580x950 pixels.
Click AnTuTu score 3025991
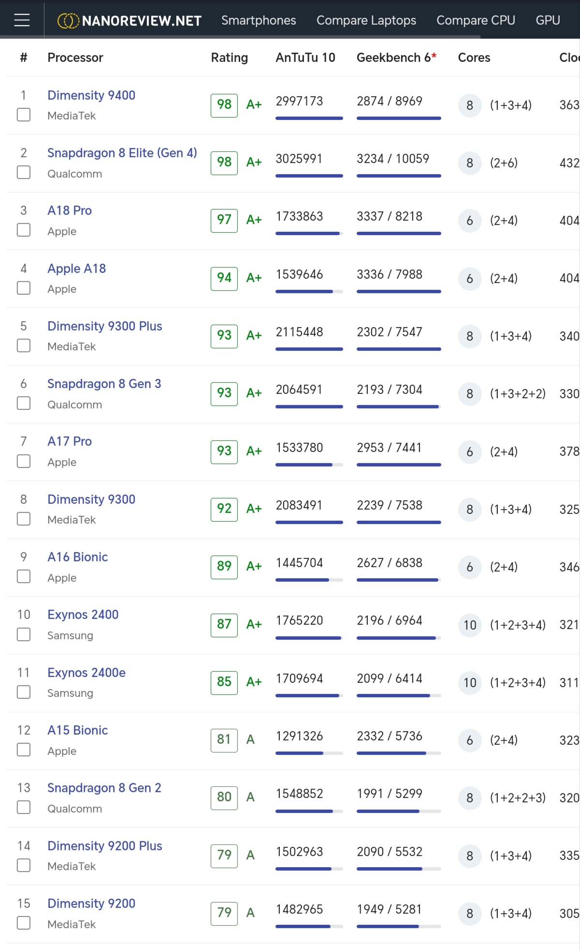click(x=299, y=159)
